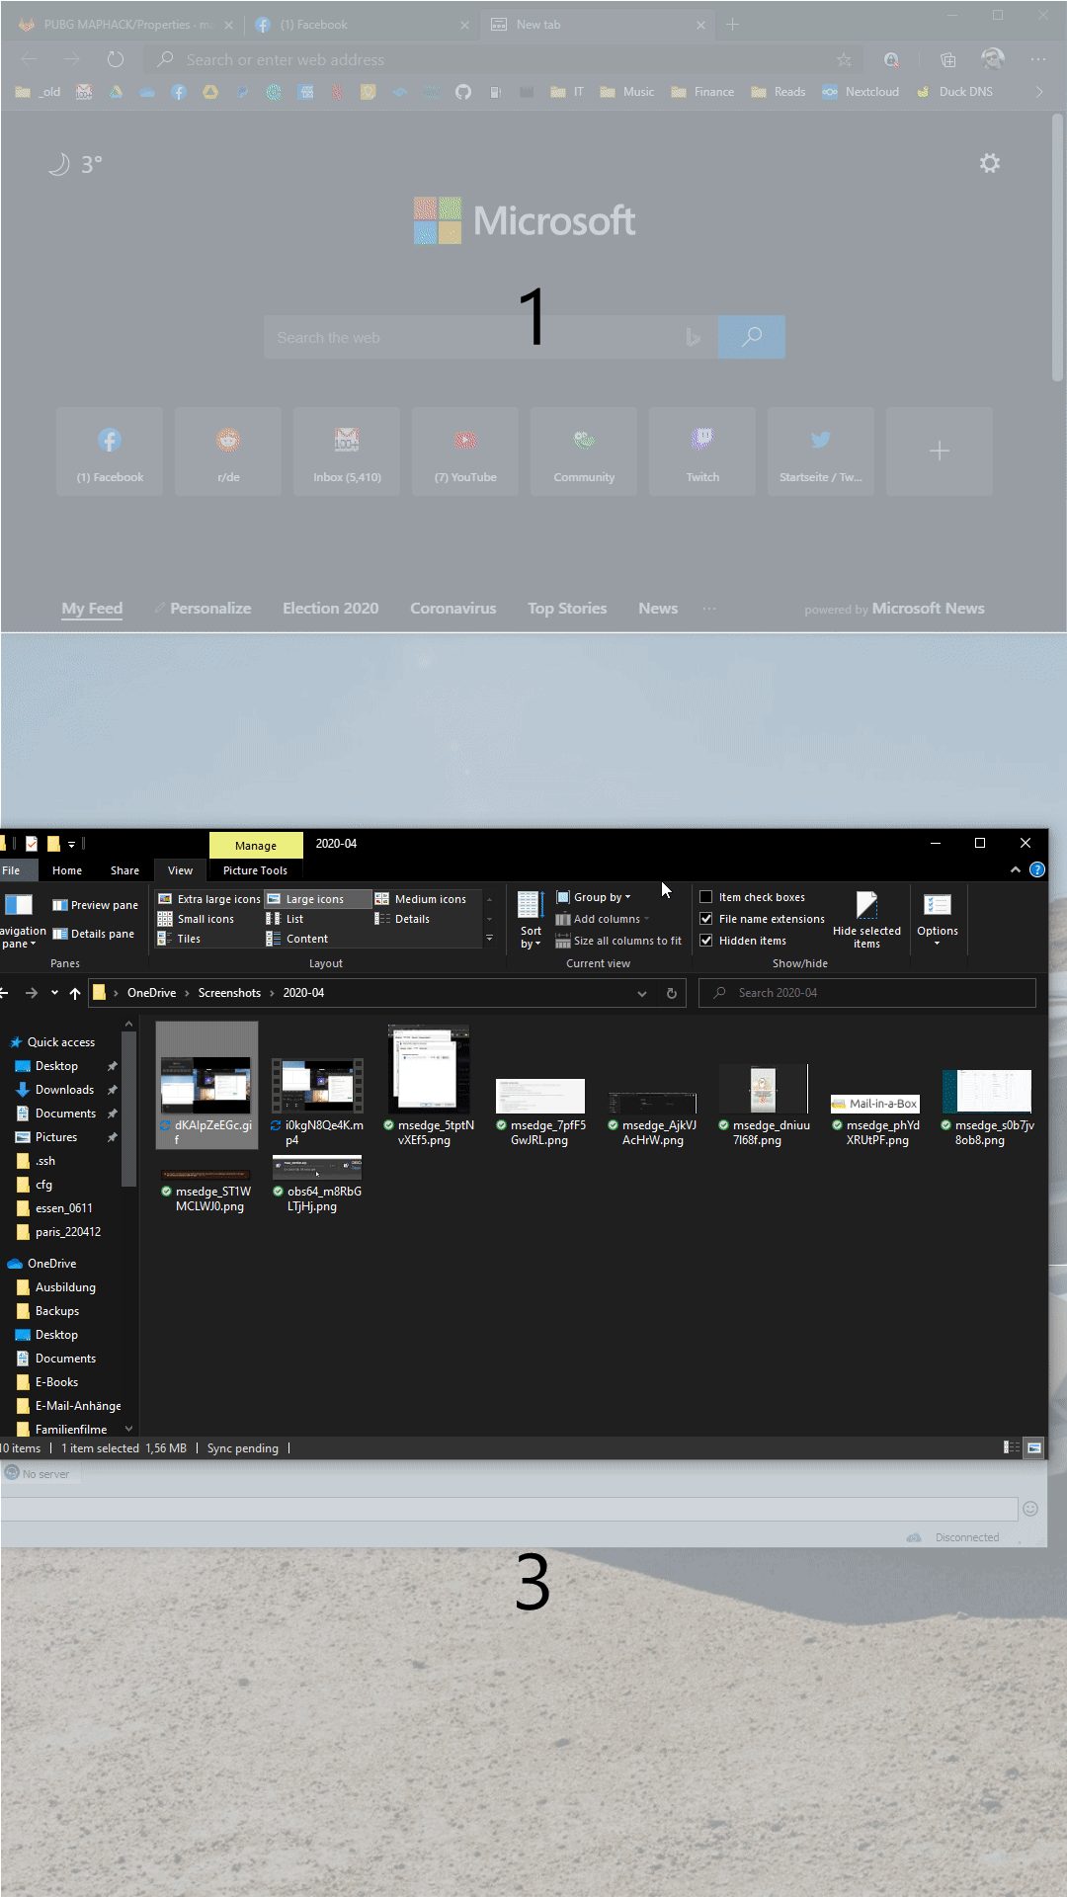Select Details layout option
Viewport: 1067px width, 1897px height.
click(402, 919)
